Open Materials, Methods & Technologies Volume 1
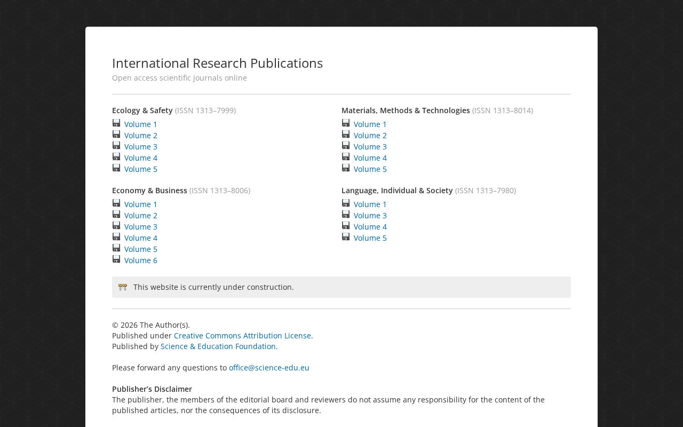The width and height of the screenshot is (683, 427). (370, 124)
